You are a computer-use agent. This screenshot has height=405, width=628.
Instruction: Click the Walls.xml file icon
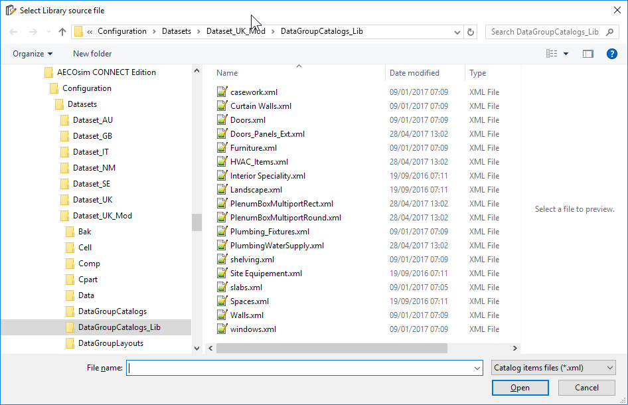[x=222, y=315]
